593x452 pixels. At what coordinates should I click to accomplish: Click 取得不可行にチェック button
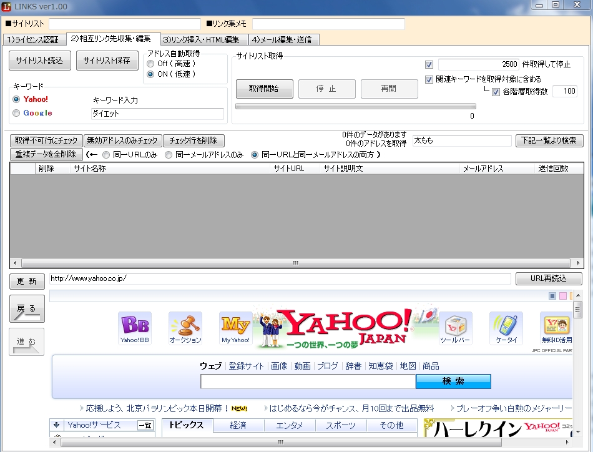46,140
